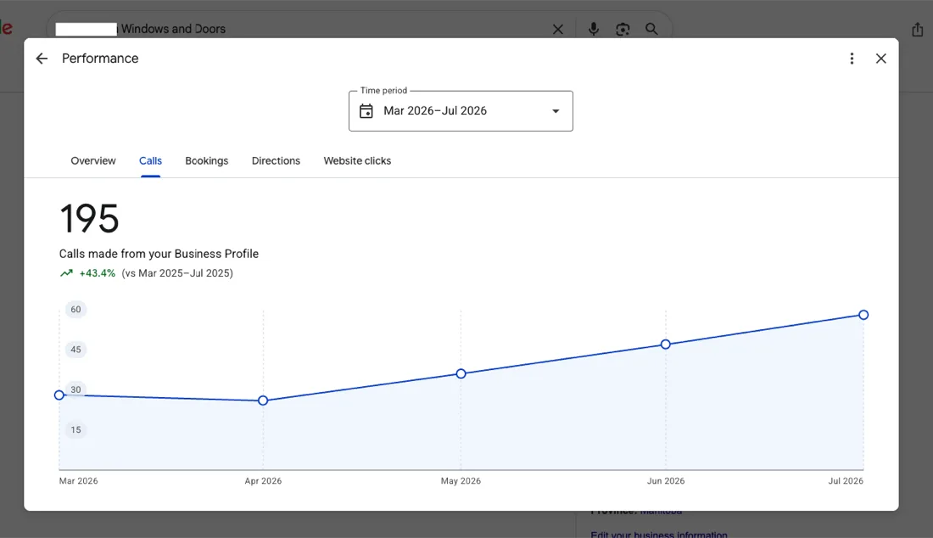Click the calendar icon in Time period

[x=366, y=110]
